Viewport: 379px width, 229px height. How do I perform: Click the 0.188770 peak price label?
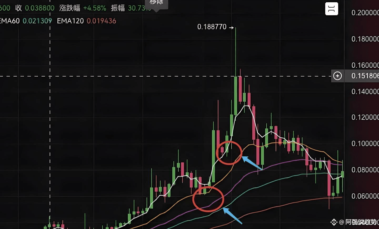[212, 27]
